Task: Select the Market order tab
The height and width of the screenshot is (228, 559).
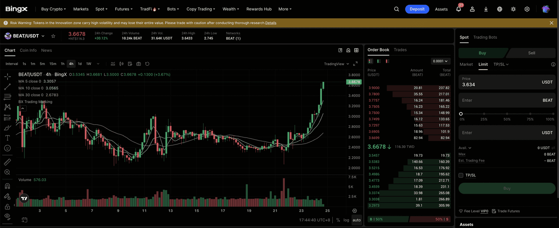Action: click(x=466, y=64)
